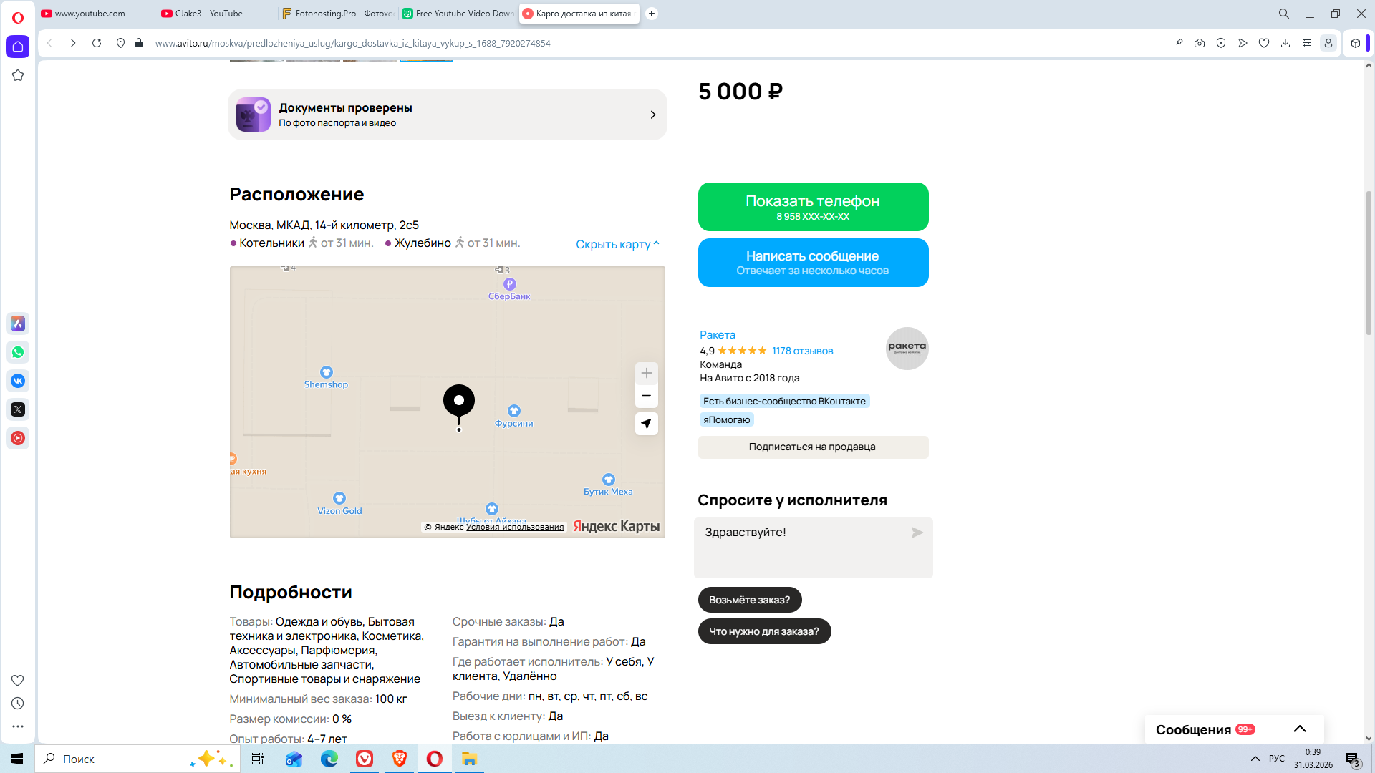Image resolution: width=1375 pixels, height=773 pixels.
Task: Open VK messenger sidebar icon
Action: click(18, 381)
